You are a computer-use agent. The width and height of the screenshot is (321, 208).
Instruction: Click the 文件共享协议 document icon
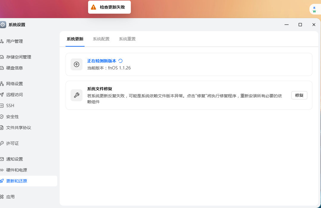tap(2, 128)
